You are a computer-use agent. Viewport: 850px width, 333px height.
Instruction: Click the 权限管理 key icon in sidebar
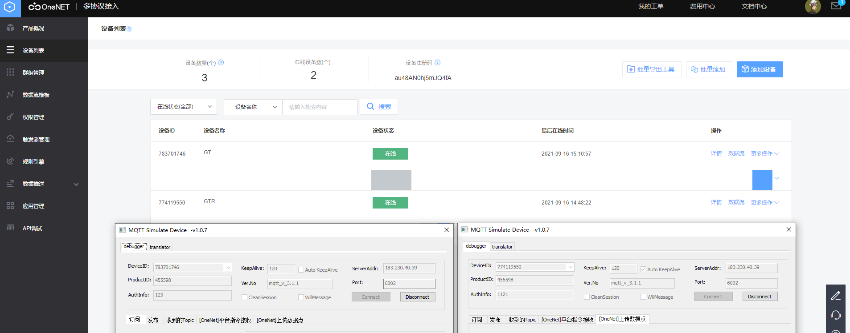coord(10,116)
